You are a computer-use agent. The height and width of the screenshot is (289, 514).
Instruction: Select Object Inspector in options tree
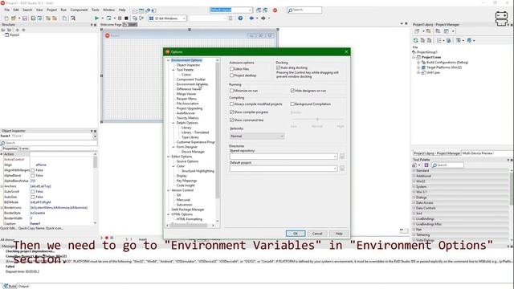click(188, 65)
